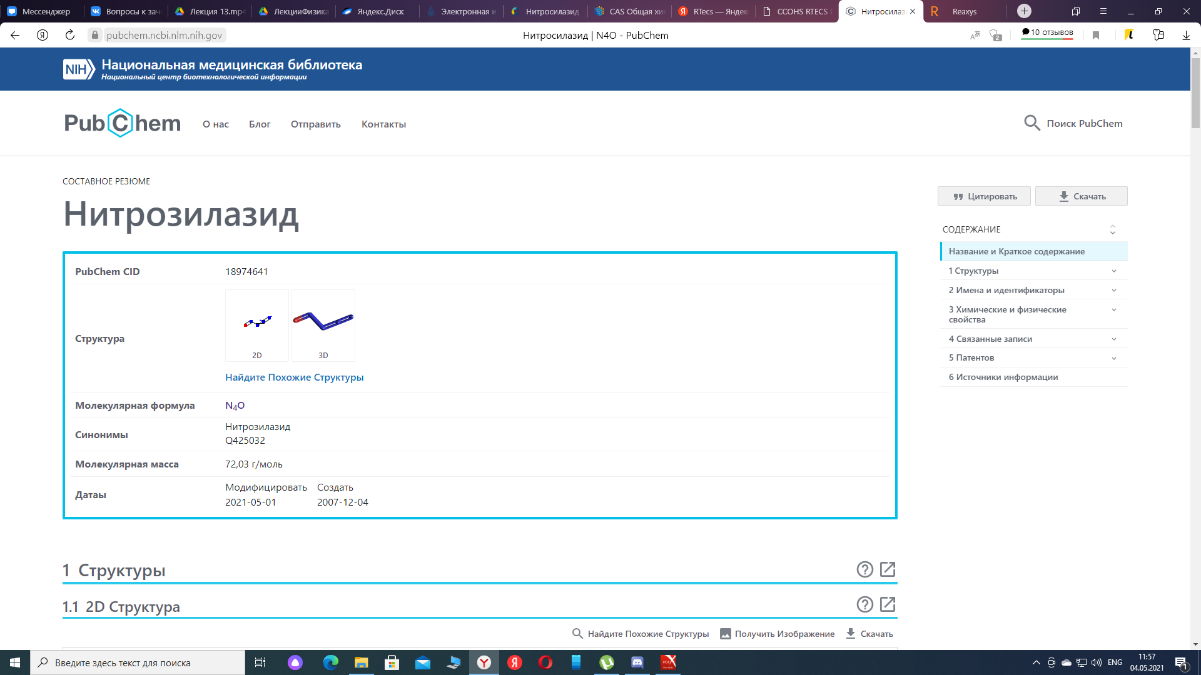Viewport: 1201px width, 675px height.
Task: Click the Найдите Похожие Структуры link
Action: tap(294, 377)
